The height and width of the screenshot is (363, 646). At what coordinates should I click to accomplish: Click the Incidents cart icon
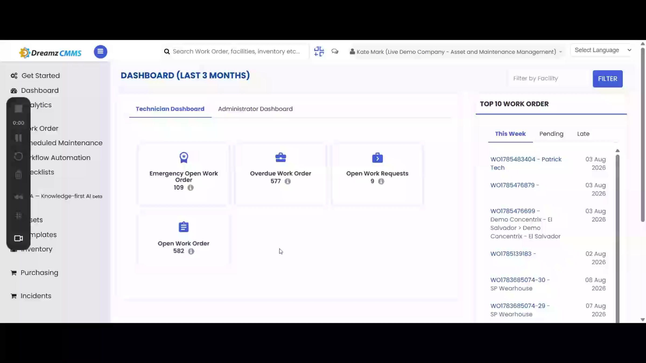point(14,296)
